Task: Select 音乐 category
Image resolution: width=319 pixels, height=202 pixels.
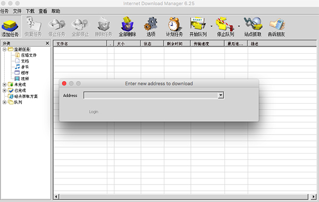Action: (25, 67)
